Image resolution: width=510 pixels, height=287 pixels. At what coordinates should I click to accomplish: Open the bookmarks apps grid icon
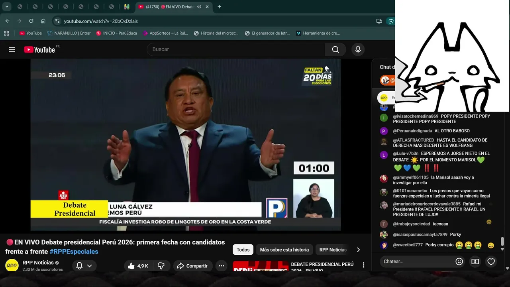pos(6,33)
